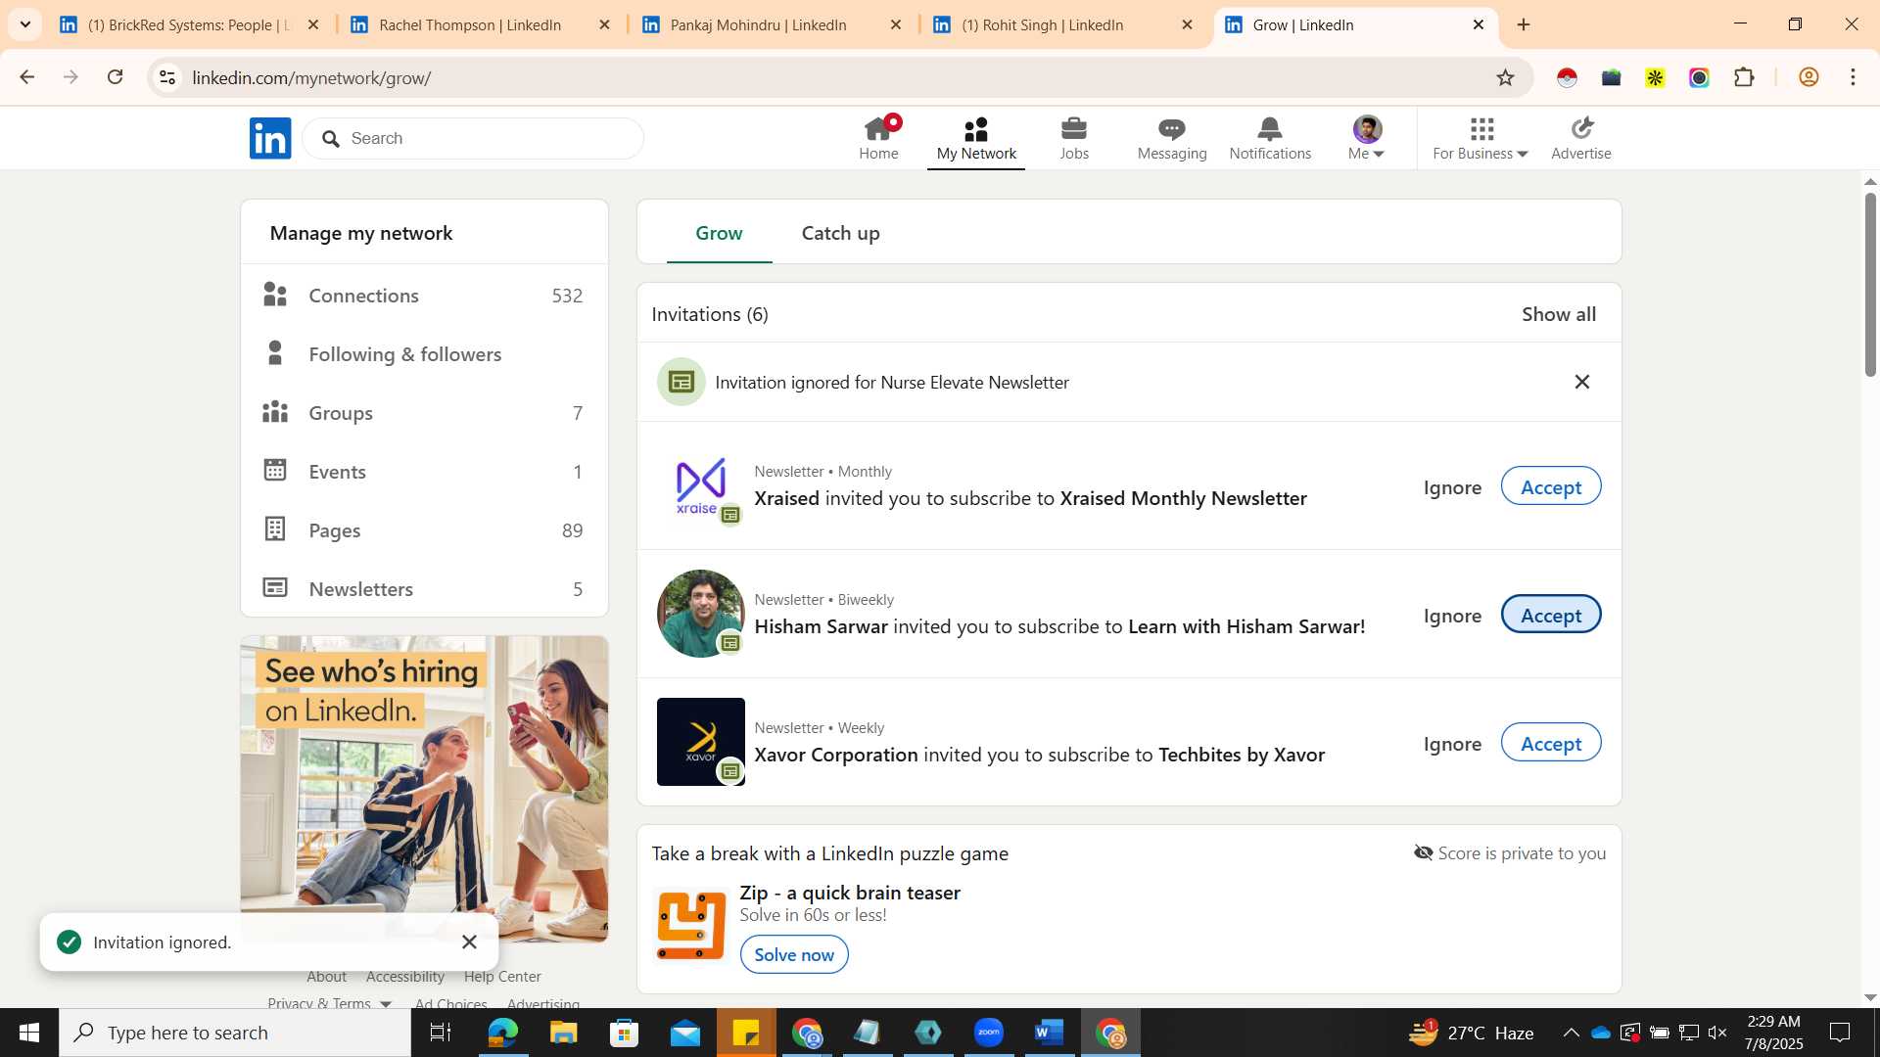Open Microsoft Word from taskbar
The image size is (1880, 1057).
pyautogui.click(x=1049, y=1033)
